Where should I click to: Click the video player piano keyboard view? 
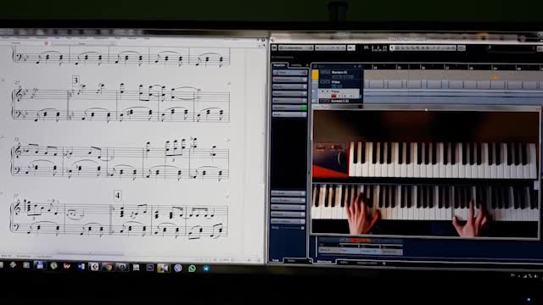426,174
